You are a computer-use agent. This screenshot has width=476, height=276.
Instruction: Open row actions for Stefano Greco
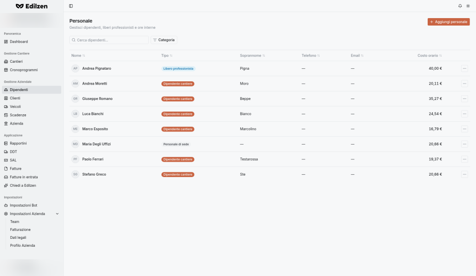click(464, 174)
